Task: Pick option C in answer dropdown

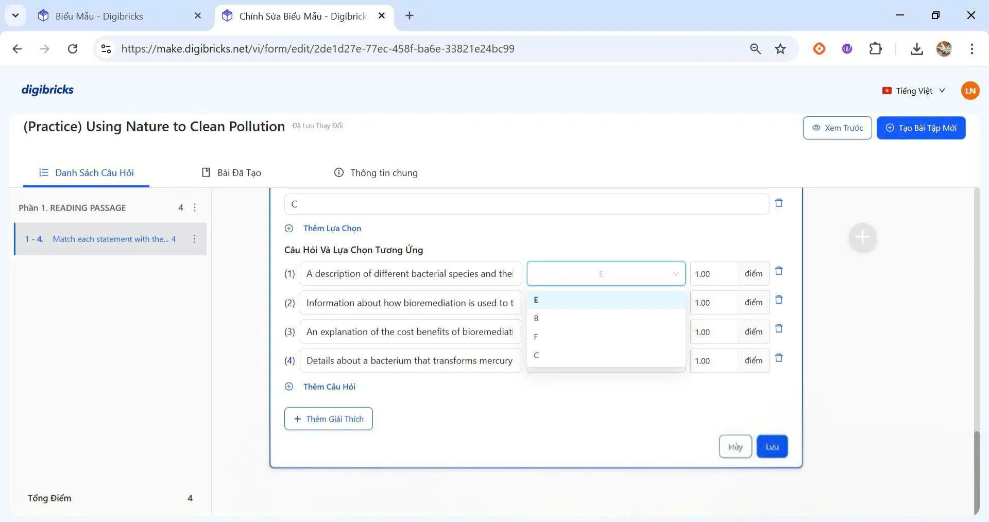Action: coord(605,356)
